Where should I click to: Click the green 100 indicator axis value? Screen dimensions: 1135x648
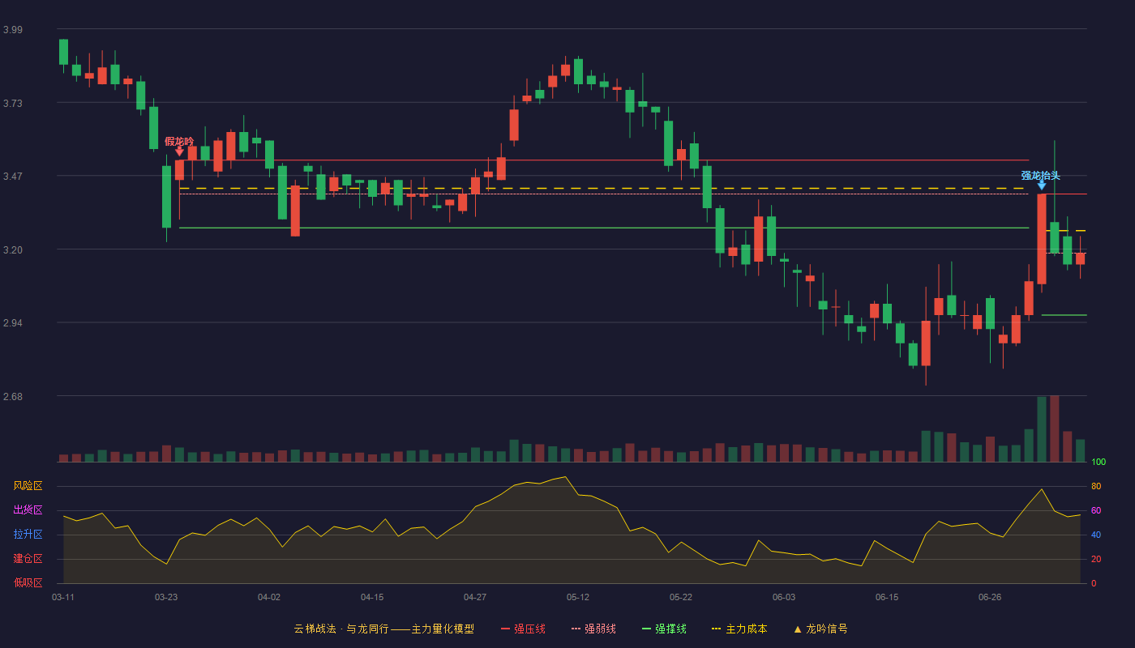coord(1099,463)
